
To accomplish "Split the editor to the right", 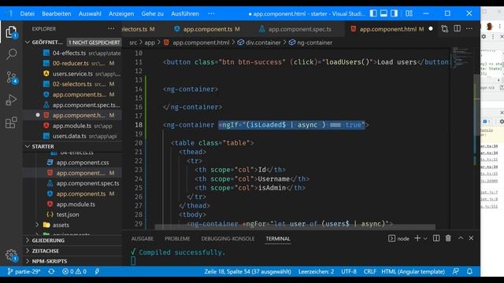I will [x=457, y=29].
